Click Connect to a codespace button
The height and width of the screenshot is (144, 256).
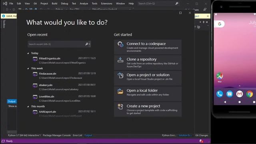click(148, 47)
